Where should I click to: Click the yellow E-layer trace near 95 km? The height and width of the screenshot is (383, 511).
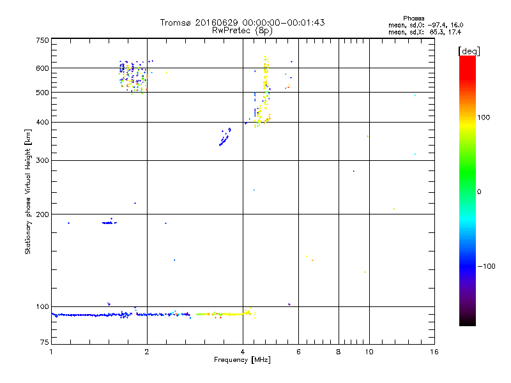[225, 314]
